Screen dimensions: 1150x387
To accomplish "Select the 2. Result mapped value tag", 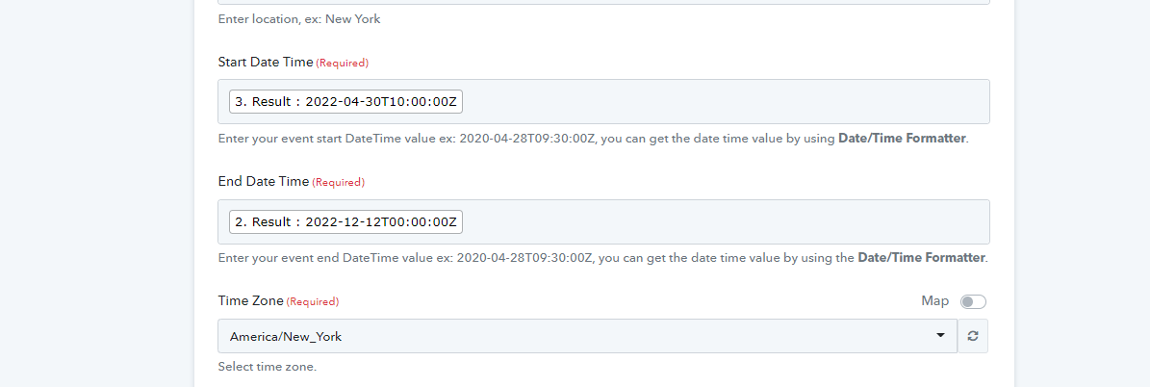I will 345,221.
